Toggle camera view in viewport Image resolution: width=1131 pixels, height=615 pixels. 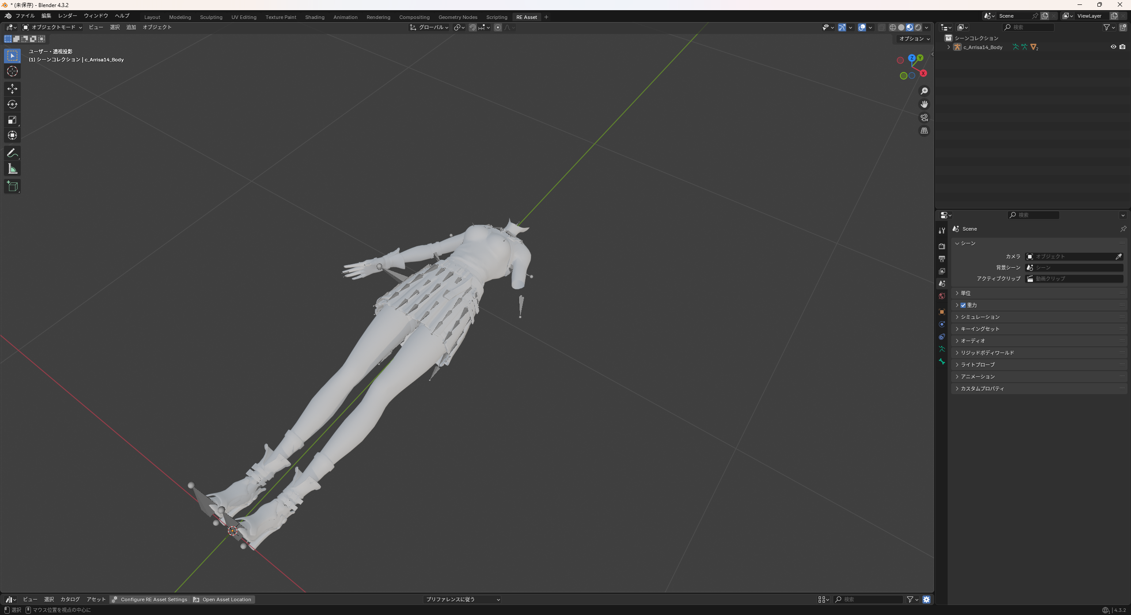point(924,118)
